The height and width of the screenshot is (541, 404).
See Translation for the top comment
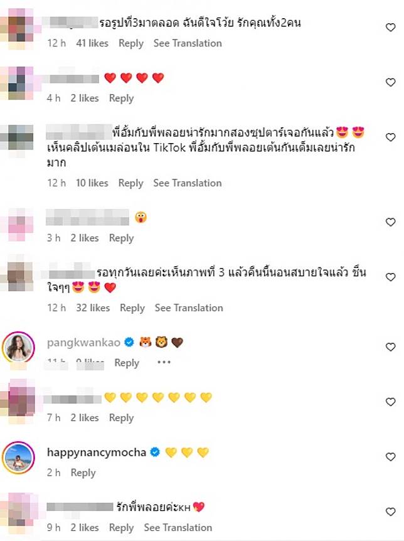tap(188, 43)
